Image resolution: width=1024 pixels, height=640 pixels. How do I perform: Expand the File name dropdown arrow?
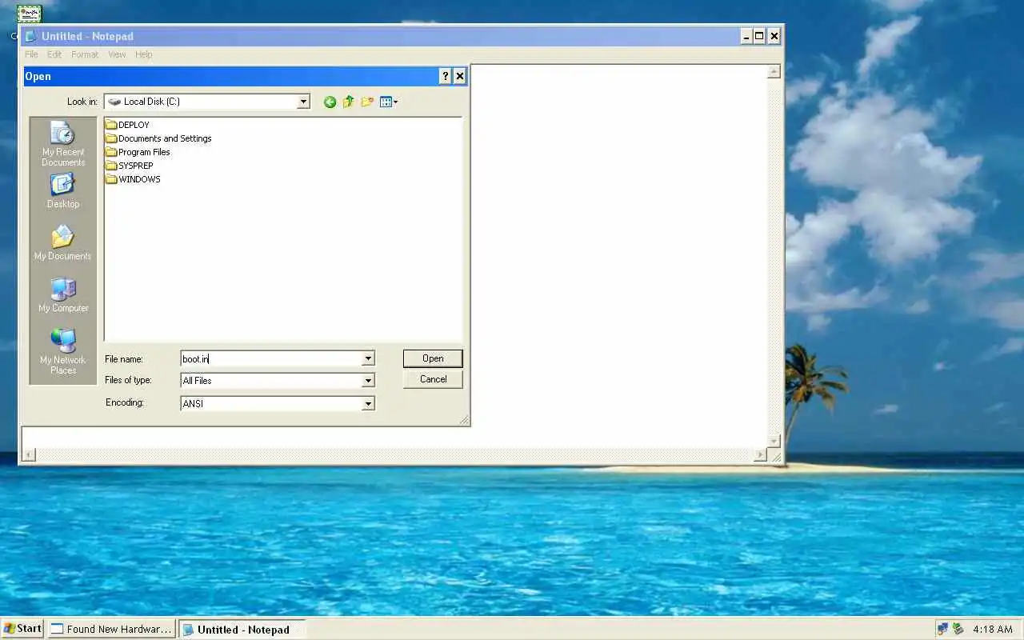tap(368, 359)
